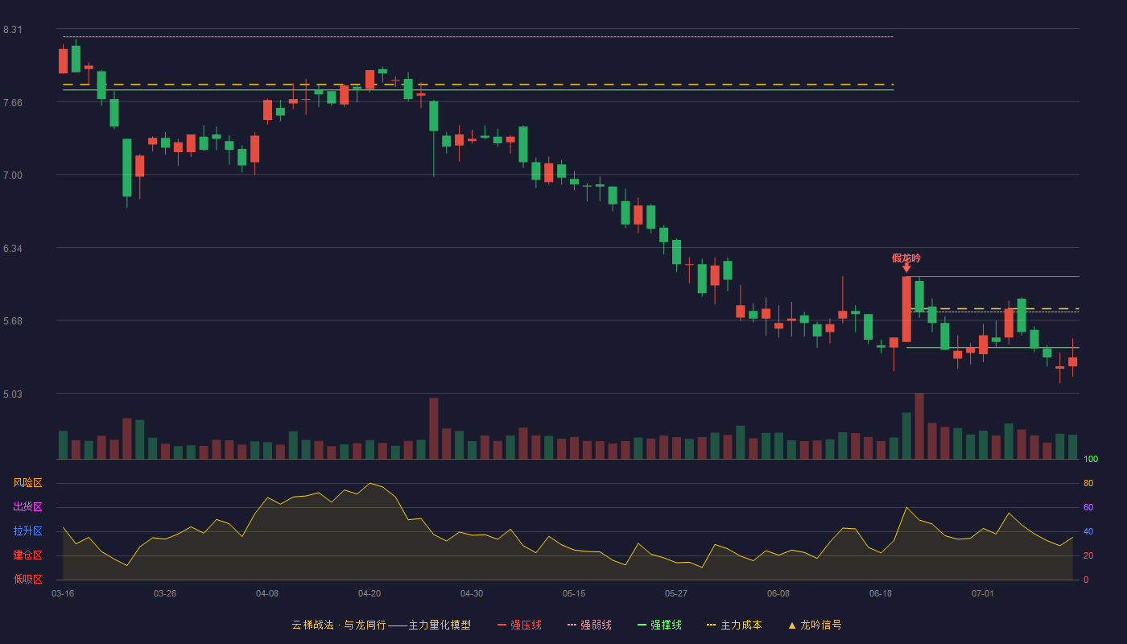The width and height of the screenshot is (1127, 644).
Task: Click the 风险区 zone label
Action: pos(27,483)
